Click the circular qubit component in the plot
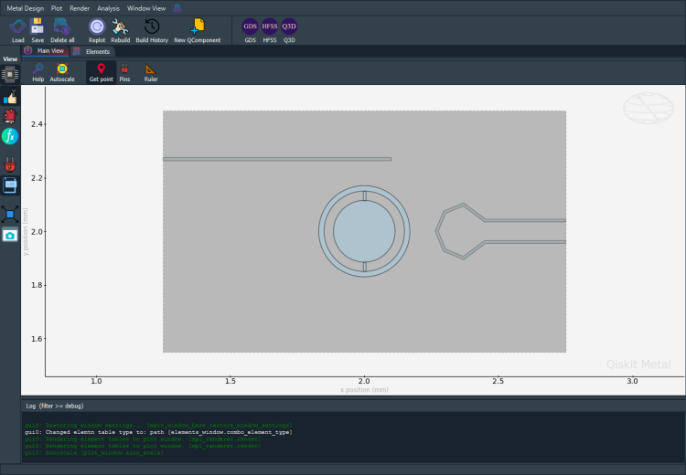This screenshot has width=686, height=475. (364, 231)
